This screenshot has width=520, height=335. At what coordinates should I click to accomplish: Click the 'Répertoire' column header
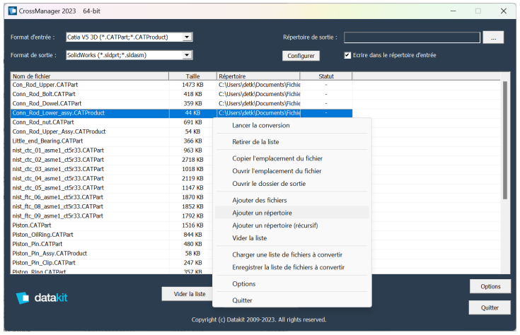pos(258,76)
